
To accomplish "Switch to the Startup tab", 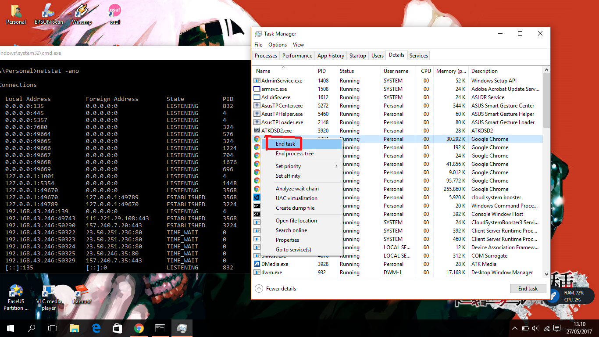I will (x=358, y=56).
